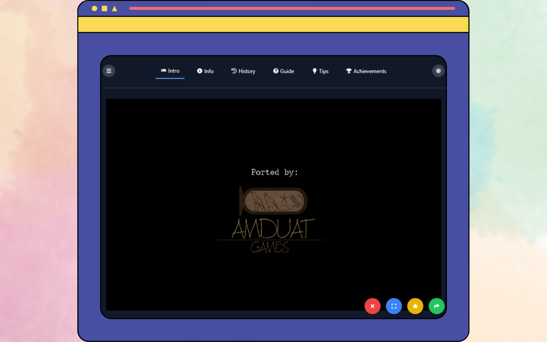Open the History tab
This screenshot has height=342, width=547.
243,71
